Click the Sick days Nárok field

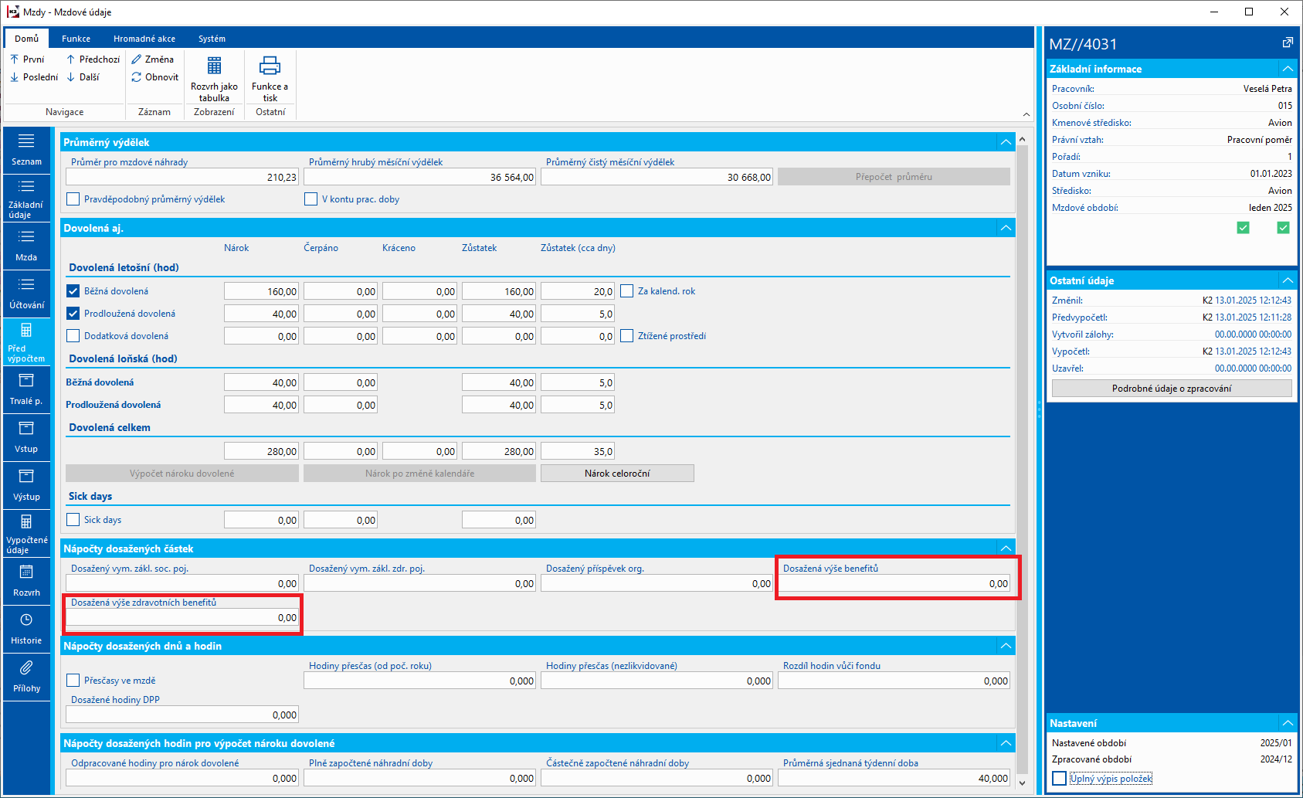(261, 520)
